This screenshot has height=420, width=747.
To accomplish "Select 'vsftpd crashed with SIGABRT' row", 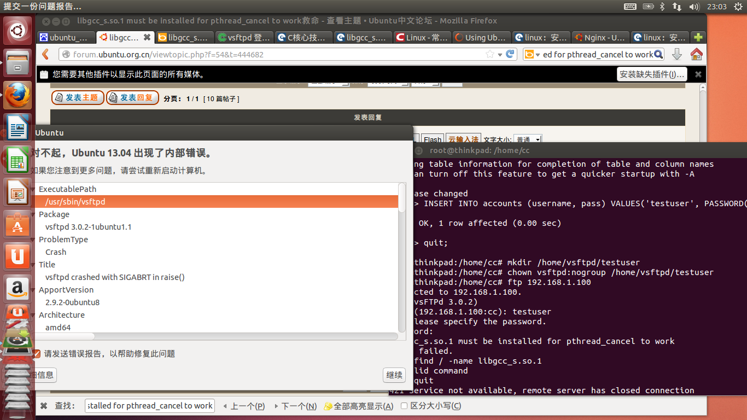I will (215, 277).
